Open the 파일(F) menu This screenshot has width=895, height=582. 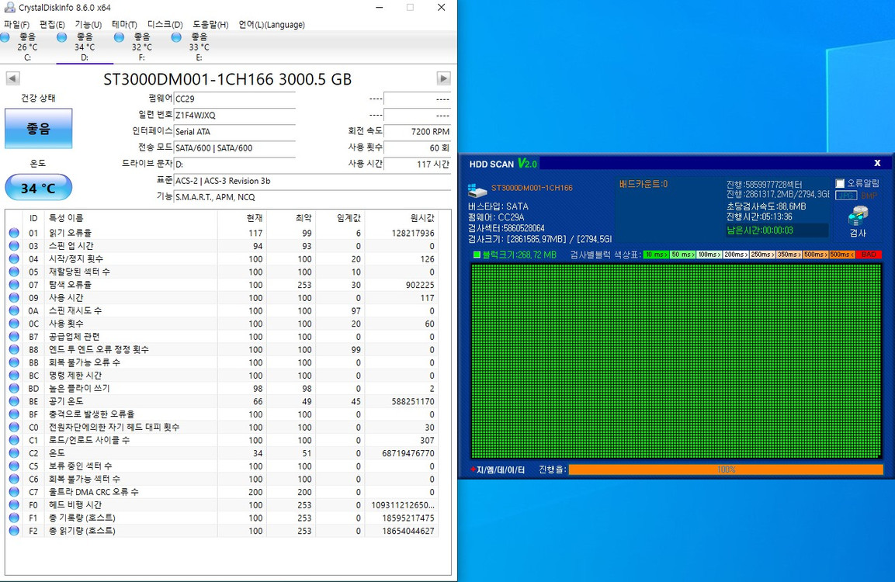[x=16, y=25]
